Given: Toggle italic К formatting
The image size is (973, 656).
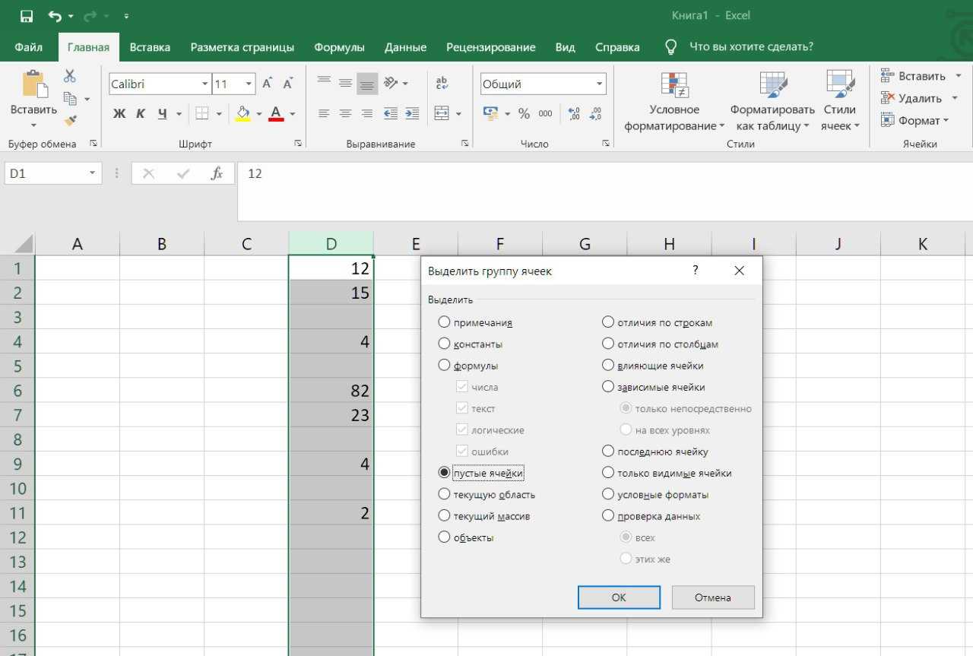Looking at the screenshot, I should pos(141,114).
